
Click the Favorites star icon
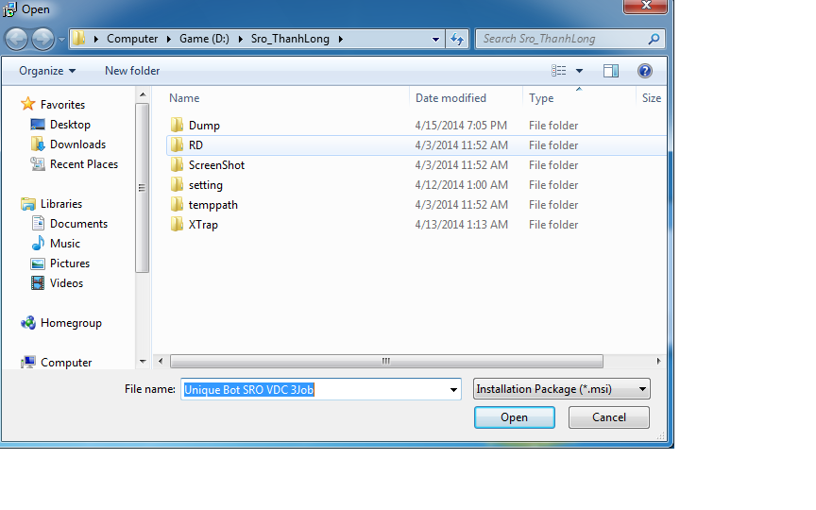(x=27, y=104)
